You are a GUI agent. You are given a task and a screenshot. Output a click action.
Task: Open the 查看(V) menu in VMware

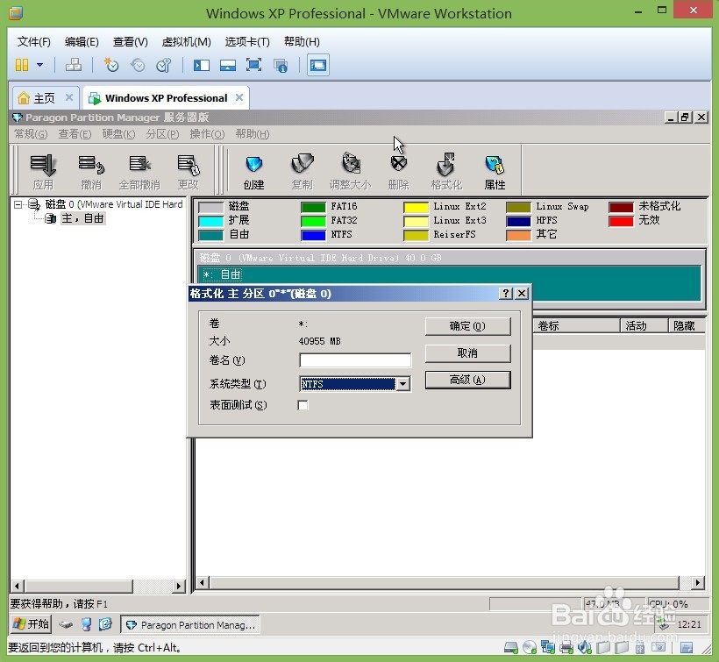coord(131,42)
